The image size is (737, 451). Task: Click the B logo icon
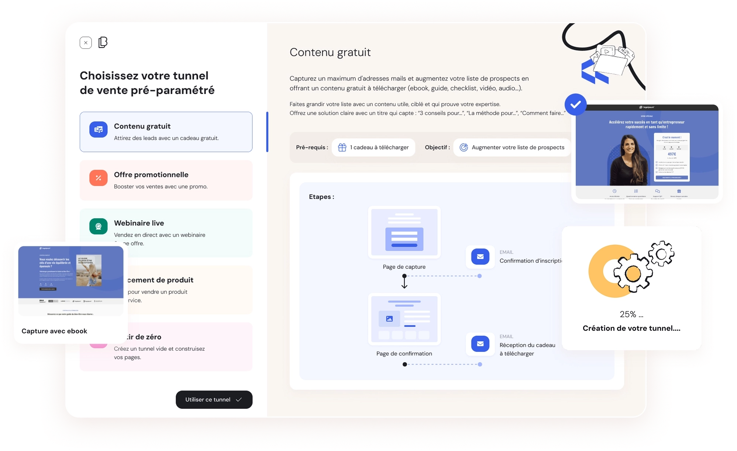click(x=103, y=42)
